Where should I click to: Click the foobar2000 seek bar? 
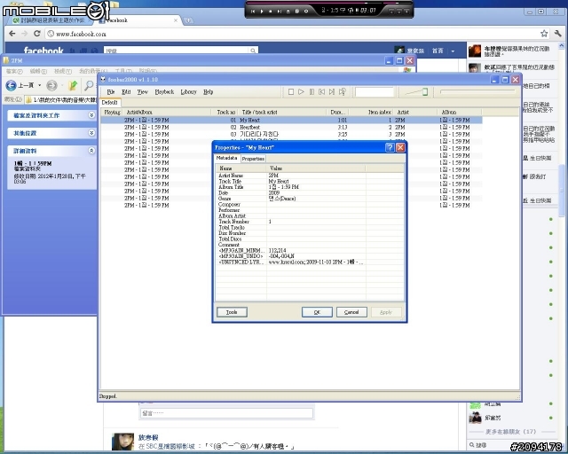[x=477, y=92]
